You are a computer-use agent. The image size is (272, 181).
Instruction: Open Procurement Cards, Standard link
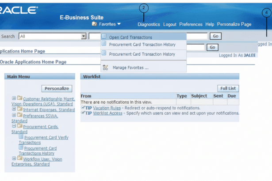pyautogui.click(x=35, y=129)
